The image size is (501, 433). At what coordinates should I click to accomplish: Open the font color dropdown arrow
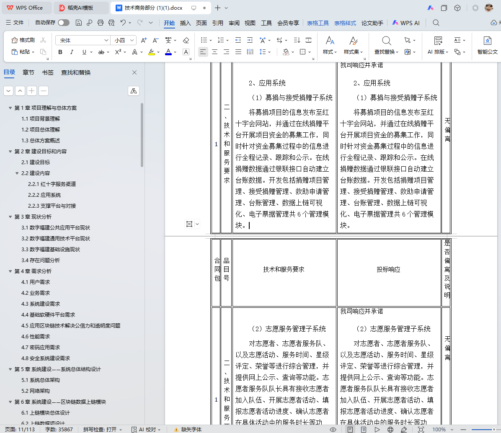click(175, 52)
